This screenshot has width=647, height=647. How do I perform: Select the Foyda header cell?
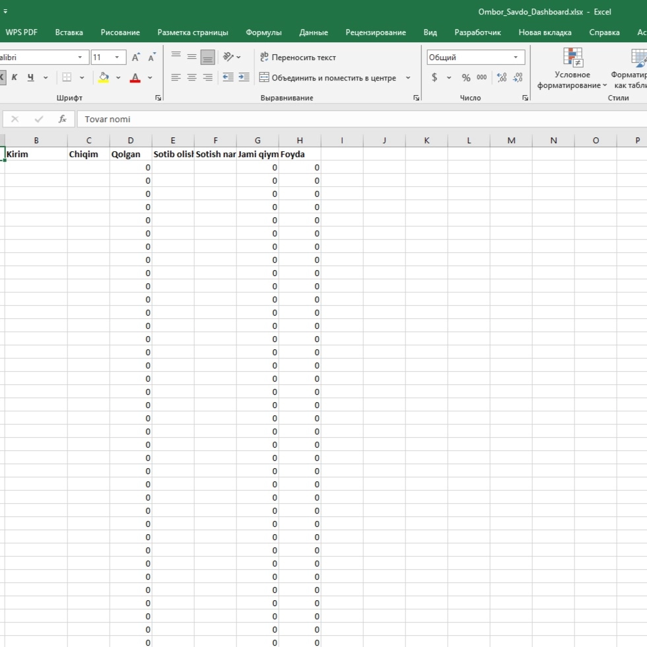coord(300,154)
